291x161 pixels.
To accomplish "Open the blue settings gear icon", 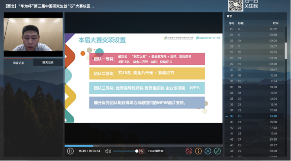I will (208, 151).
